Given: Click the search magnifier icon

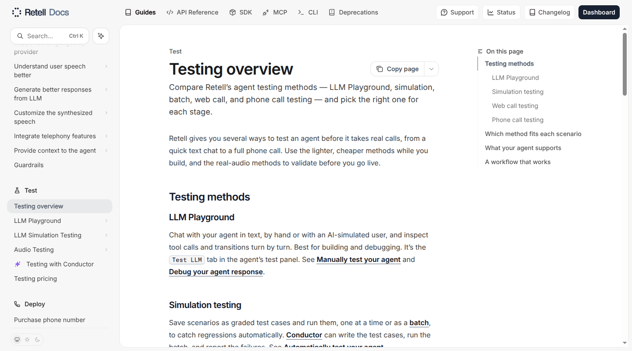Looking at the screenshot, I should click(20, 36).
